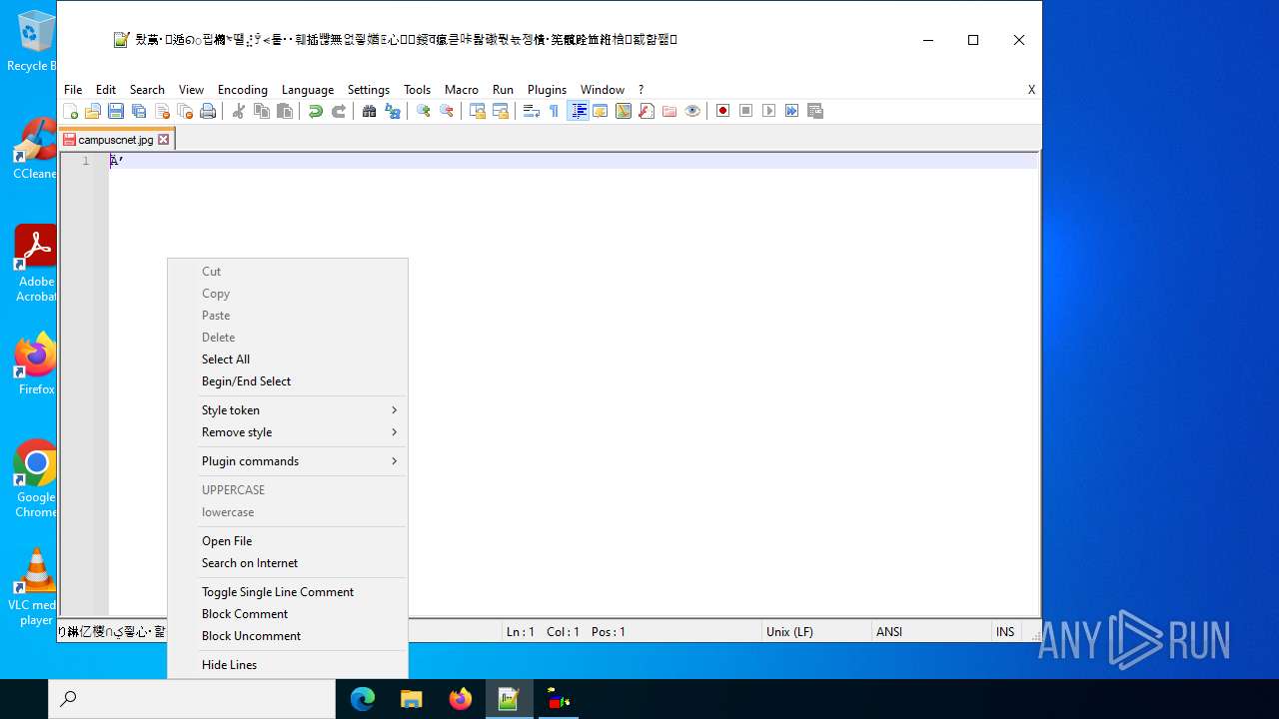Choose Toggle Single Line Comment
This screenshot has height=719, width=1279.
coord(288,592)
